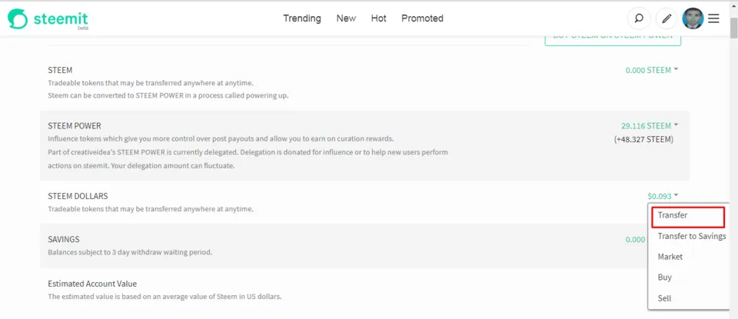Screen dimensions: 738x319
Task: Open the search magnifier icon
Action: (639, 18)
